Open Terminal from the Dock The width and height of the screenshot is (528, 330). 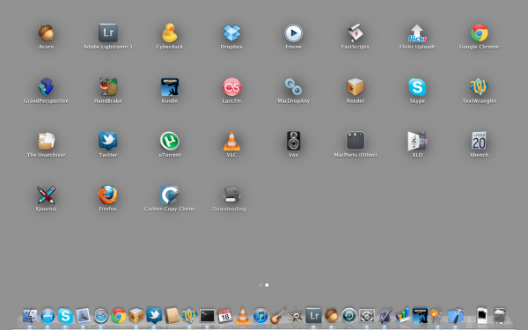(x=207, y=316)
